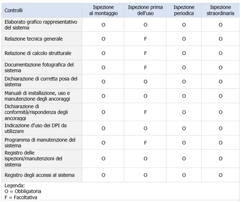Viewport: 241px width, 202px height.
Task: Select "Documentazione fotografica del sistema" row label
Action: coord(39,67)
